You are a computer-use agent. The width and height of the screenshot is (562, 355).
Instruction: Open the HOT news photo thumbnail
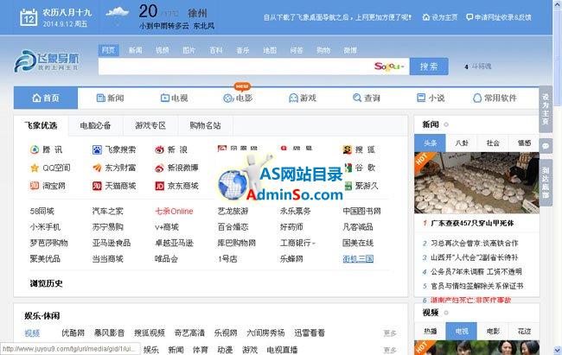pyautogui.click(x=476, y=183)
